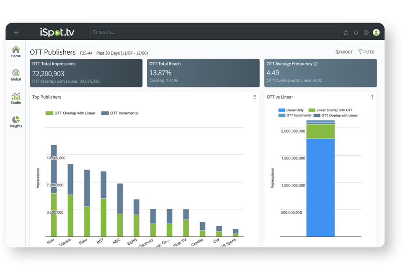Click the info circle icon in header
Screen dimensions: 403x275
[x=366, y=33]
